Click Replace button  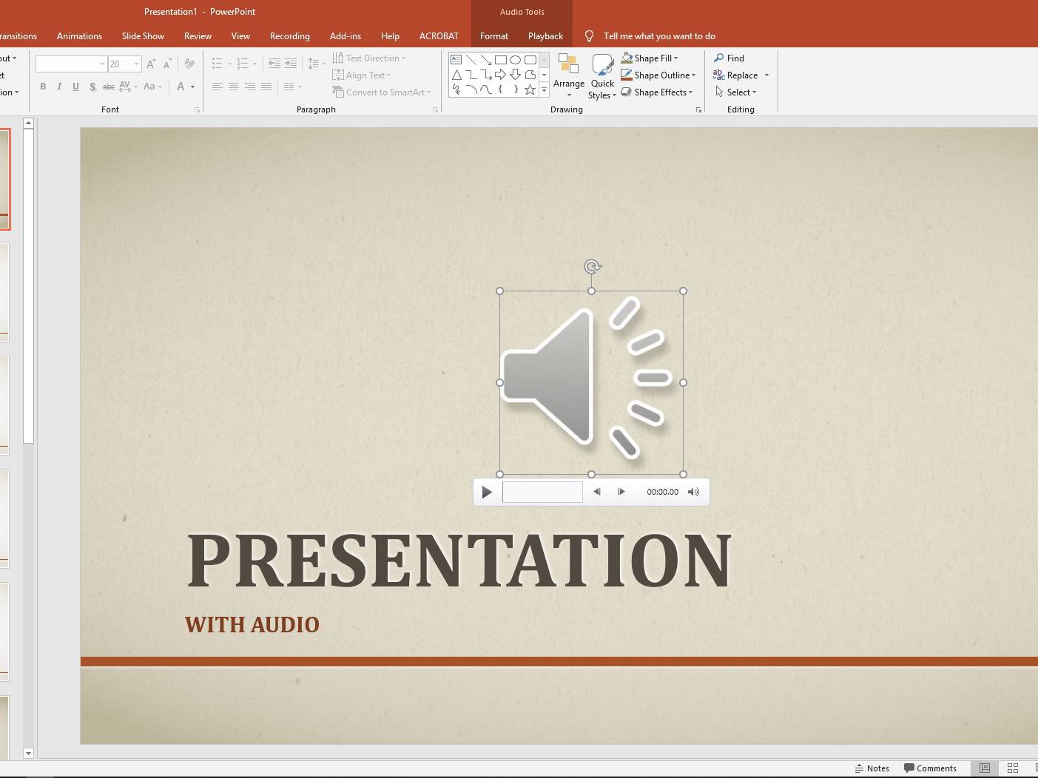(x=735, y=75)
